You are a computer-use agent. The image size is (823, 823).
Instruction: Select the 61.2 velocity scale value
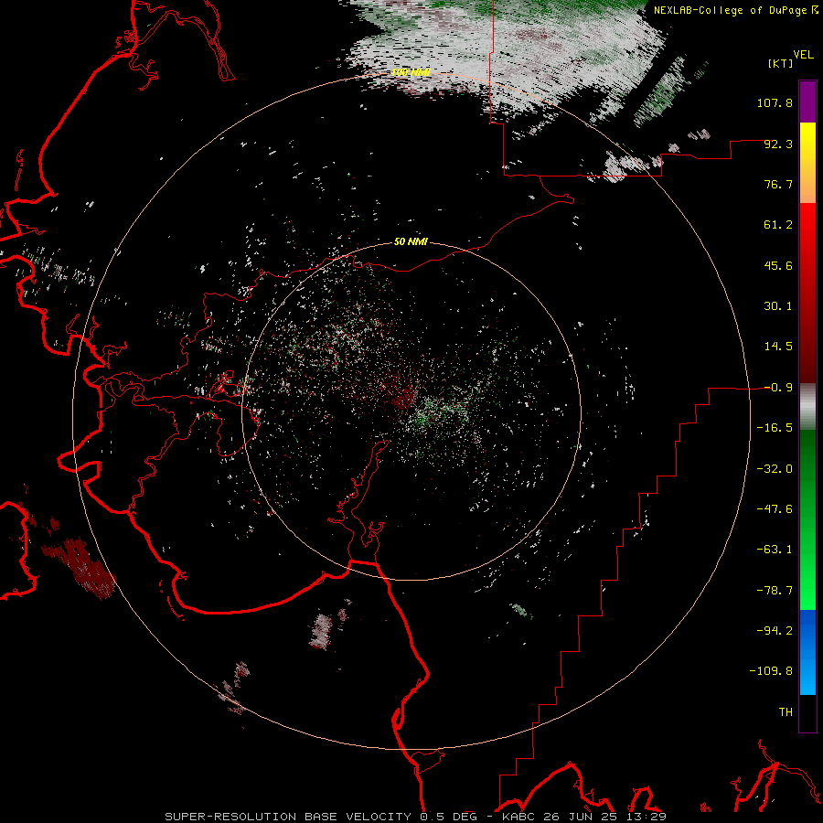click(778, 225)
